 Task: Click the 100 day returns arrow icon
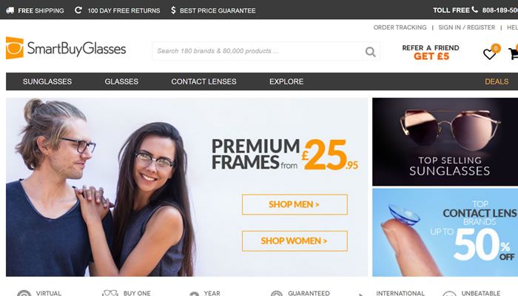[78, 10]
